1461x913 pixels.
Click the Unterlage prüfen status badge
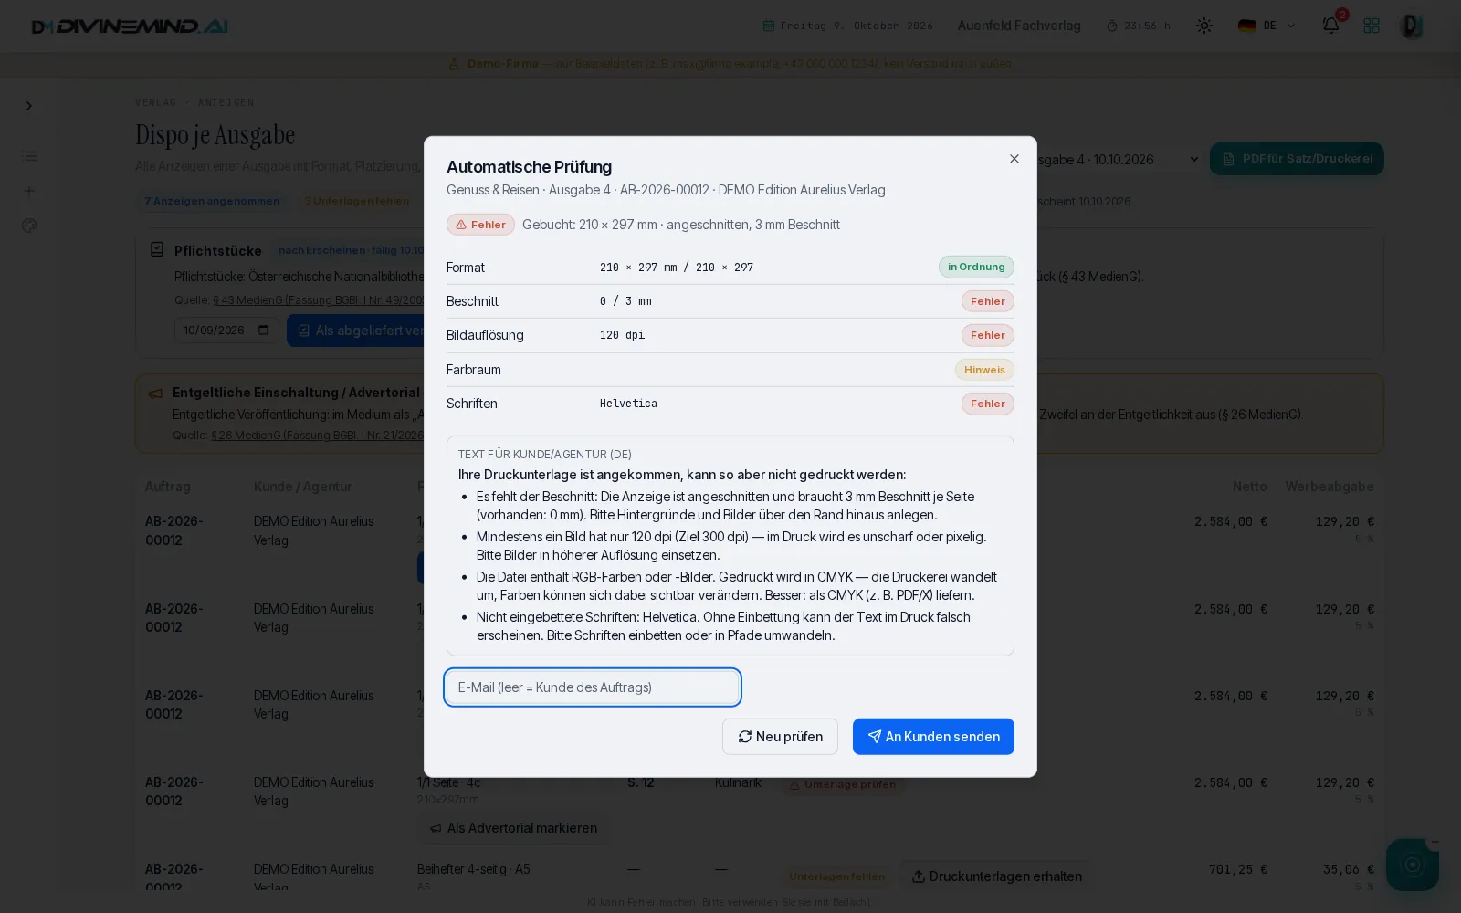point(842,784)
